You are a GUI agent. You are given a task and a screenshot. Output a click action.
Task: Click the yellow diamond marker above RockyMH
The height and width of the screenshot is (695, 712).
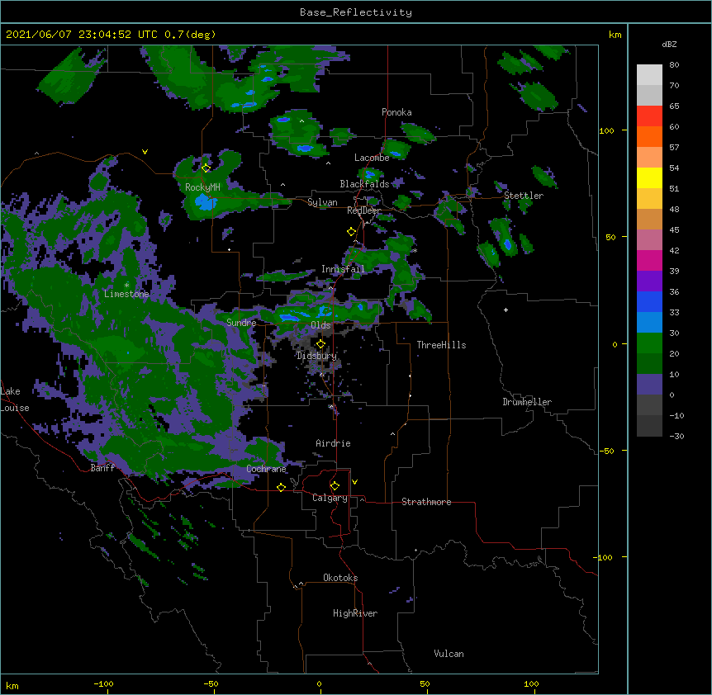click(x=206, y=168)
